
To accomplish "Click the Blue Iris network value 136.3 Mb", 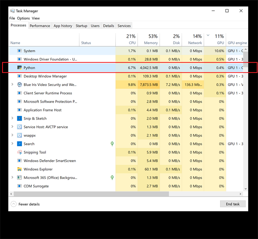I will click(193, 85).
